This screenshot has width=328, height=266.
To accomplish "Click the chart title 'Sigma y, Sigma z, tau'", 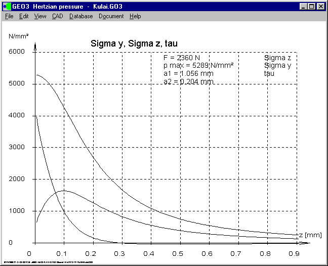I will [133, 43].
